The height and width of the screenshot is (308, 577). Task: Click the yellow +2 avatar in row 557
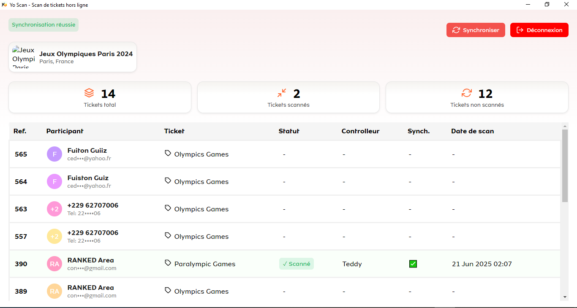pyautogui.click(x=54, y=237)
